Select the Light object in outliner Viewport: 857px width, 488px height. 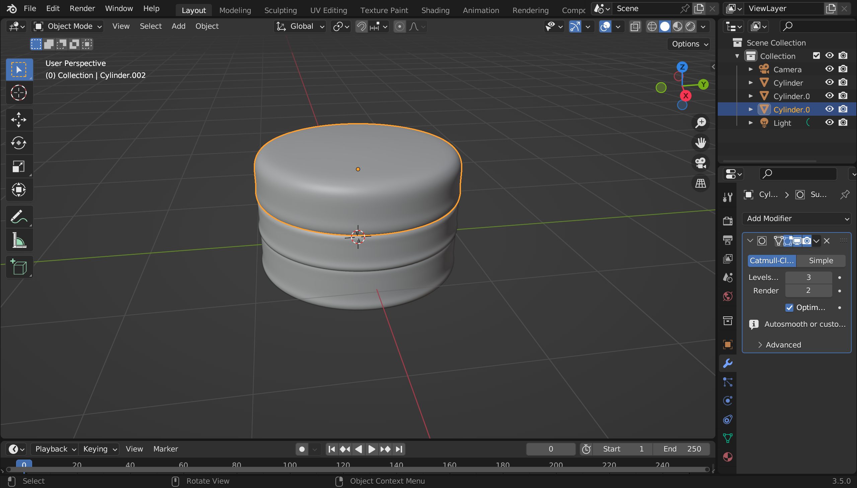pos(782,123)
